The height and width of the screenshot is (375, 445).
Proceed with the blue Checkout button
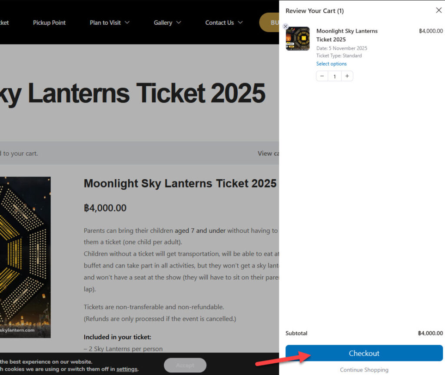pos(364,353)
